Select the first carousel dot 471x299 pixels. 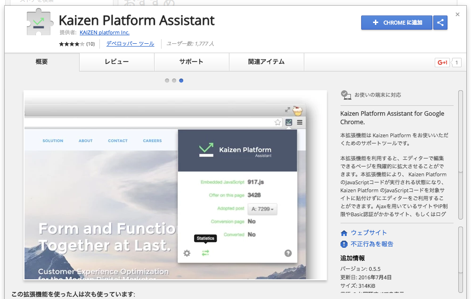coord(167,80)
